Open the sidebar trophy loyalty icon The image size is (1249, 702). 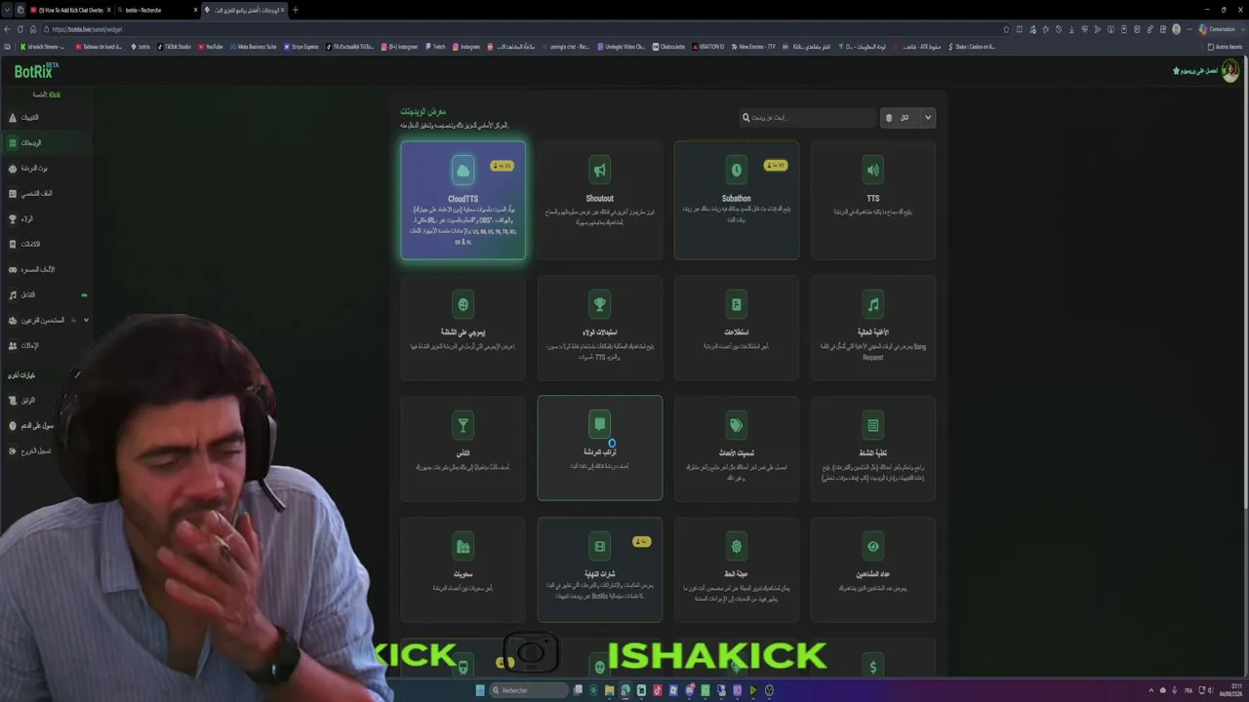13,218
